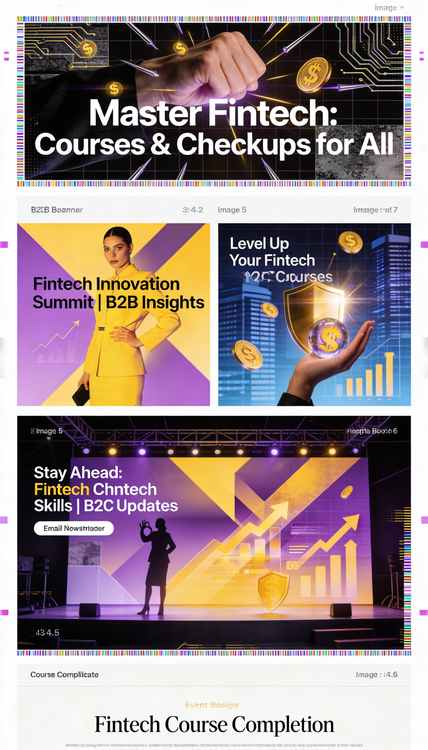Click the drag grip icon beside Image 5
Image resolution: width=428 pixels, height=750 pixels.
point(33,431)
